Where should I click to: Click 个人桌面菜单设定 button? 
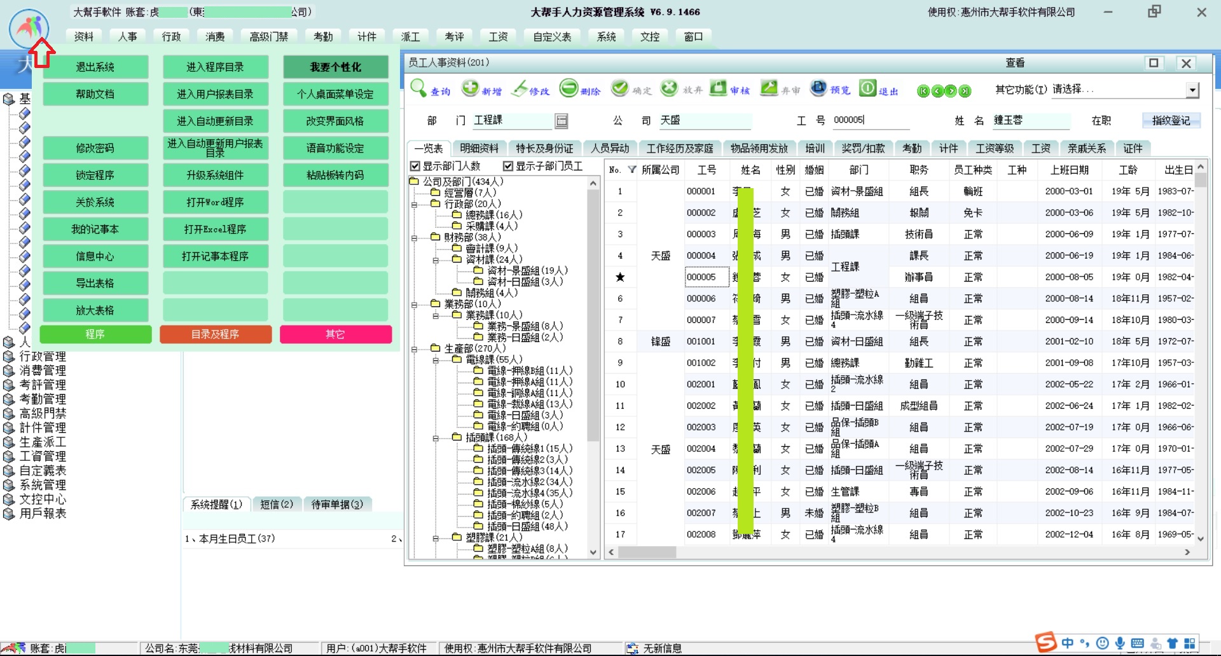click(335, 94)
